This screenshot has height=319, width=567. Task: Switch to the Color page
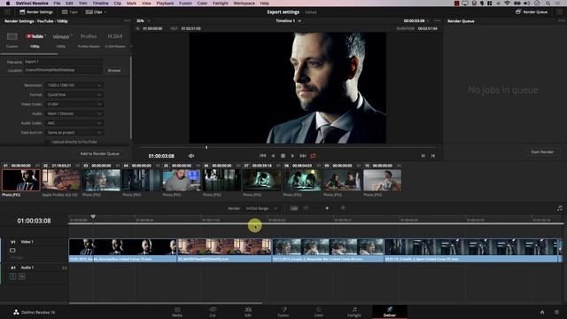[x=319, y=312]
